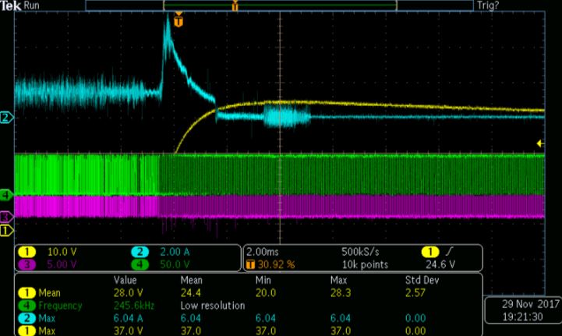Click the 19:21:30 time readout

click(x=522, y=317)
